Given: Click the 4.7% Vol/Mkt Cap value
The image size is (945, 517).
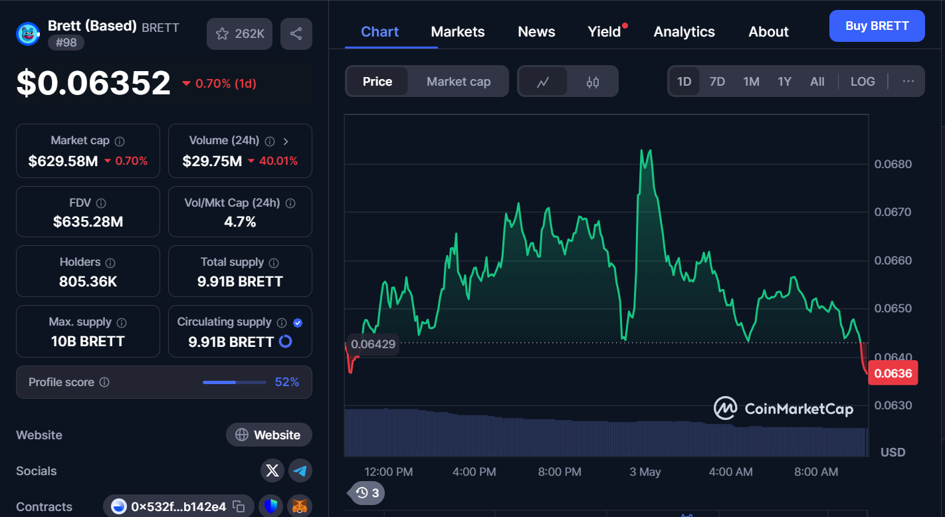Looking at the screenshot, I should click(240, 222).
